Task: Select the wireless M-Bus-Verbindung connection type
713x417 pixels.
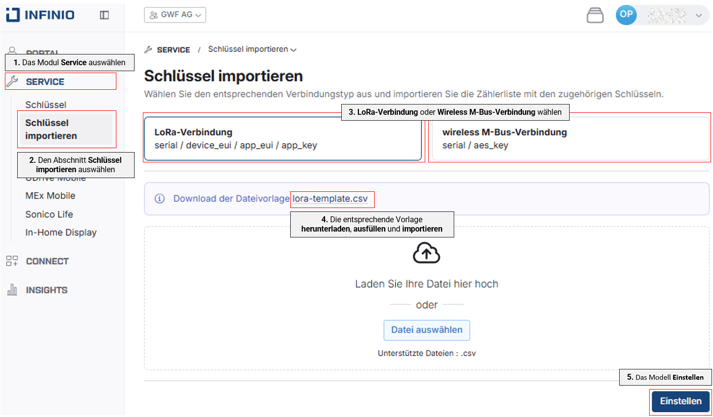Action: pos(569,139)
